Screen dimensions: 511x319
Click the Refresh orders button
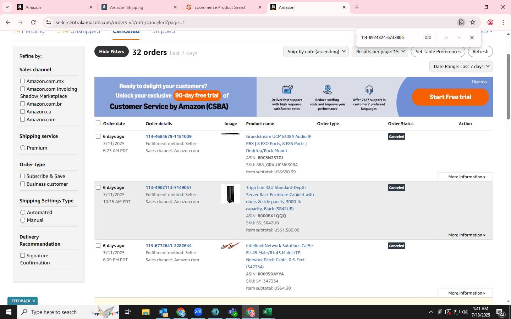click(480, 51)
